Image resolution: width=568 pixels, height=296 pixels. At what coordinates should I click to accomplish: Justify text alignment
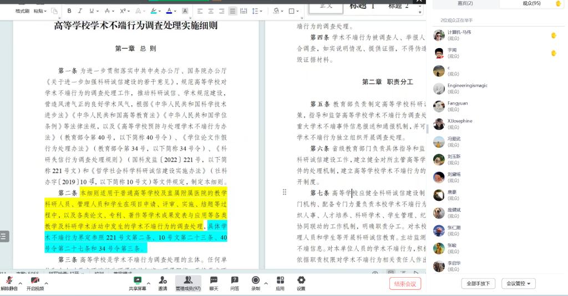pos(232,11)
